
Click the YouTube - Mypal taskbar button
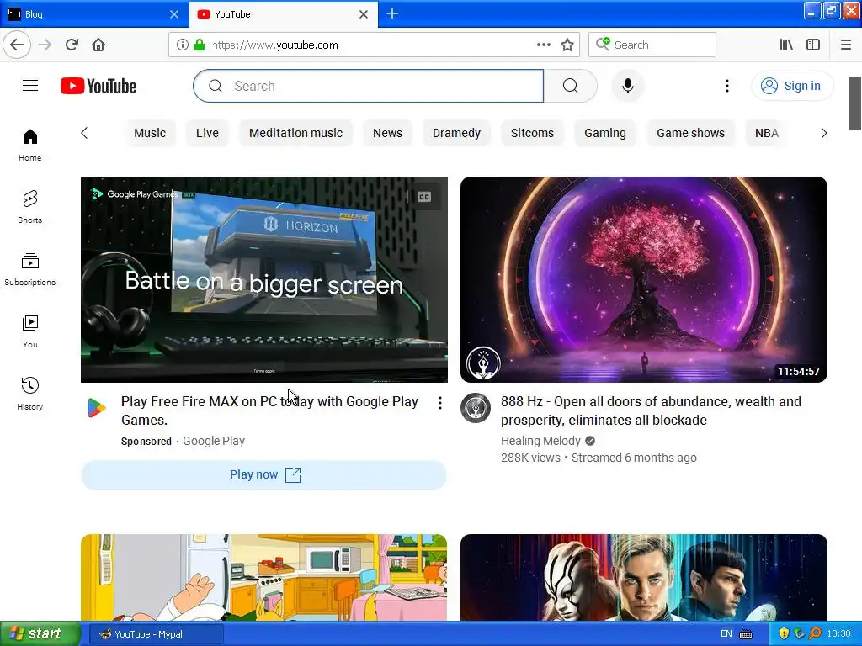click(x=156, y=634)
